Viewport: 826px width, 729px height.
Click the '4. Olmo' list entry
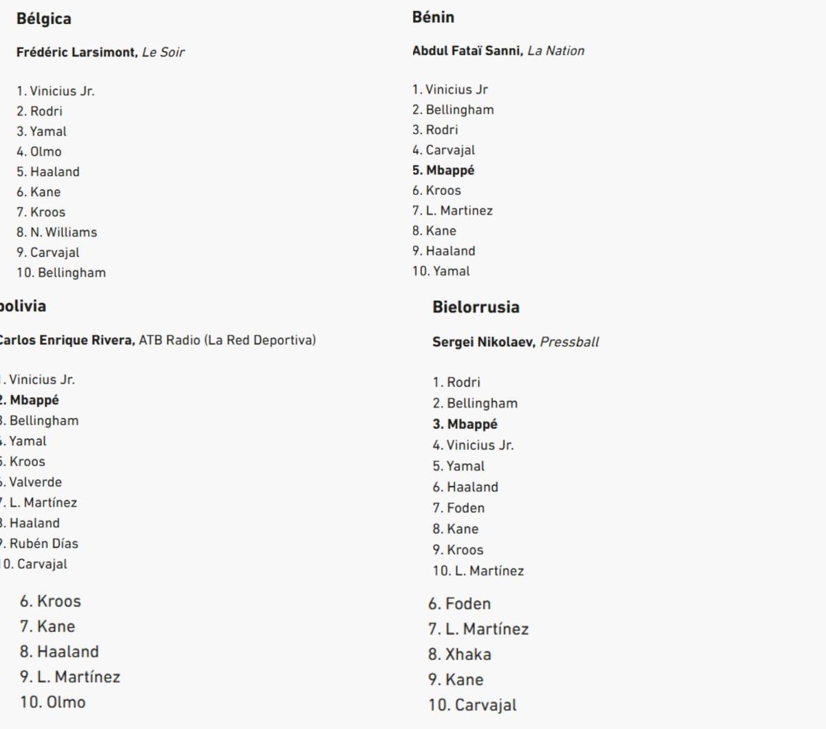point(39,151)
